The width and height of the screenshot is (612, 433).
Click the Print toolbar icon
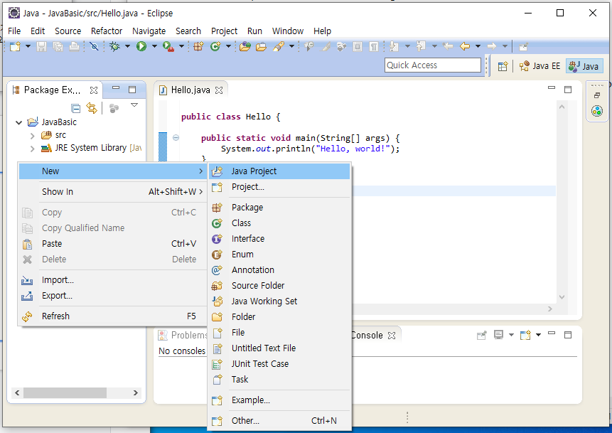74,46
